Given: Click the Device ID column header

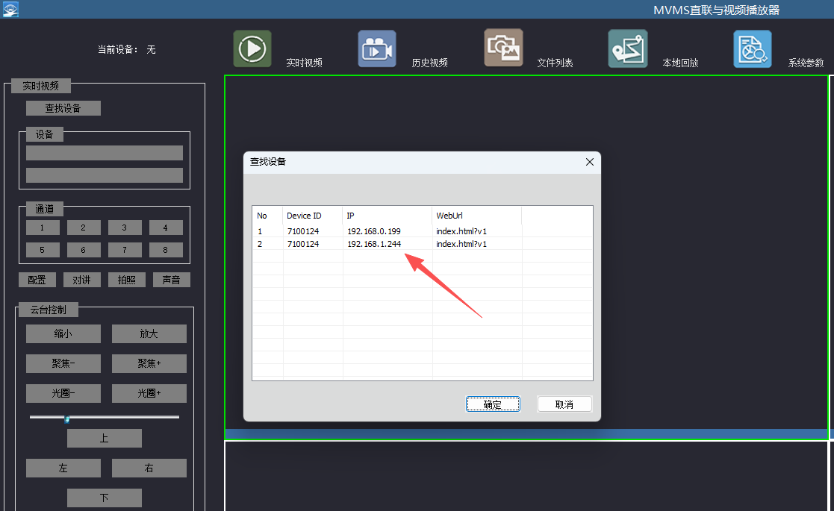Looking at the screenshot, I should pyautogui.click(x=304, y=216).
